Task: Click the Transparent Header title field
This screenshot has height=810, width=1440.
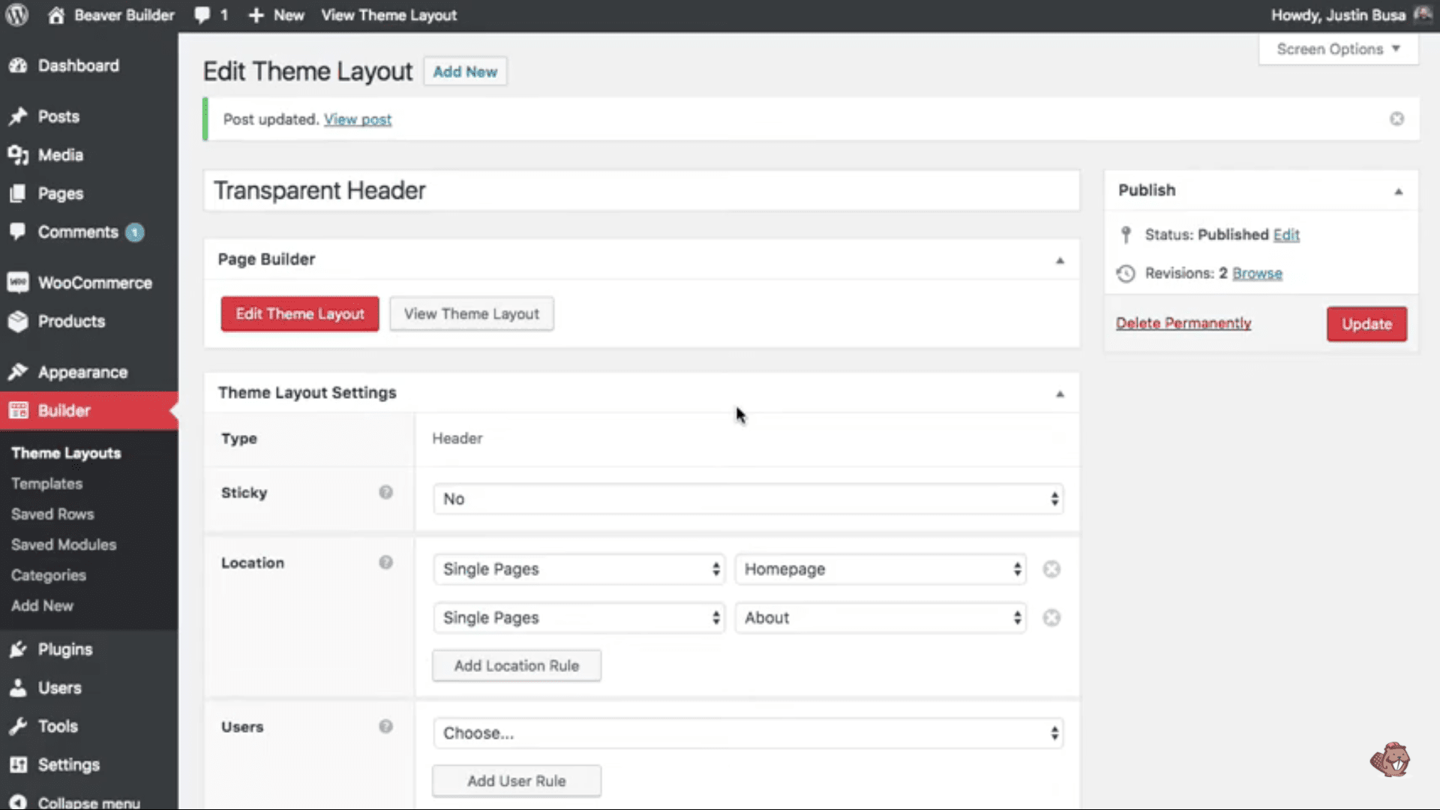Action: [642, 190]
